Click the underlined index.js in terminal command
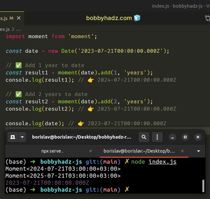The image size is (210, 199). point(162,162)
